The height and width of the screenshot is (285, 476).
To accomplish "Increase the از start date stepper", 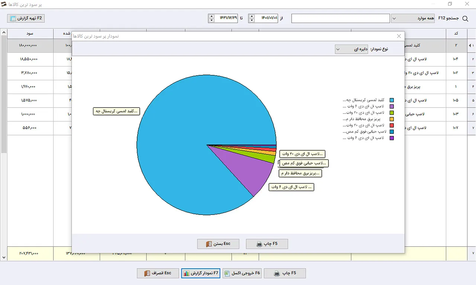I will (252, 16).
